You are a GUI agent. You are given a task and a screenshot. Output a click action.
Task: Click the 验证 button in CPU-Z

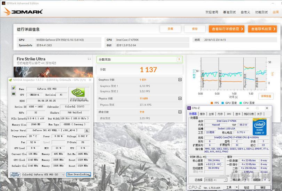[x=246, y=187]
